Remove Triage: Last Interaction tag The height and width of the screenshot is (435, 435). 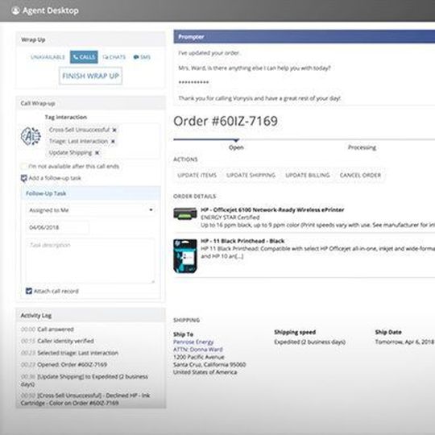[113, 142]
